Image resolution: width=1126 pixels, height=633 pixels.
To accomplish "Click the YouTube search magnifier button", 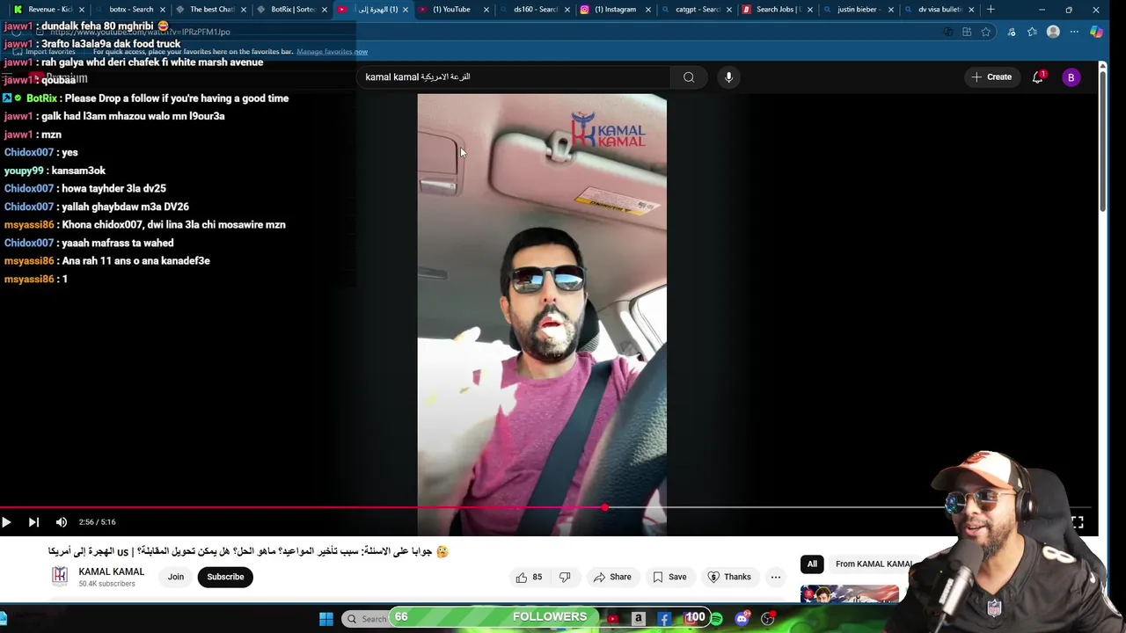I will click(x=689, y=77).
